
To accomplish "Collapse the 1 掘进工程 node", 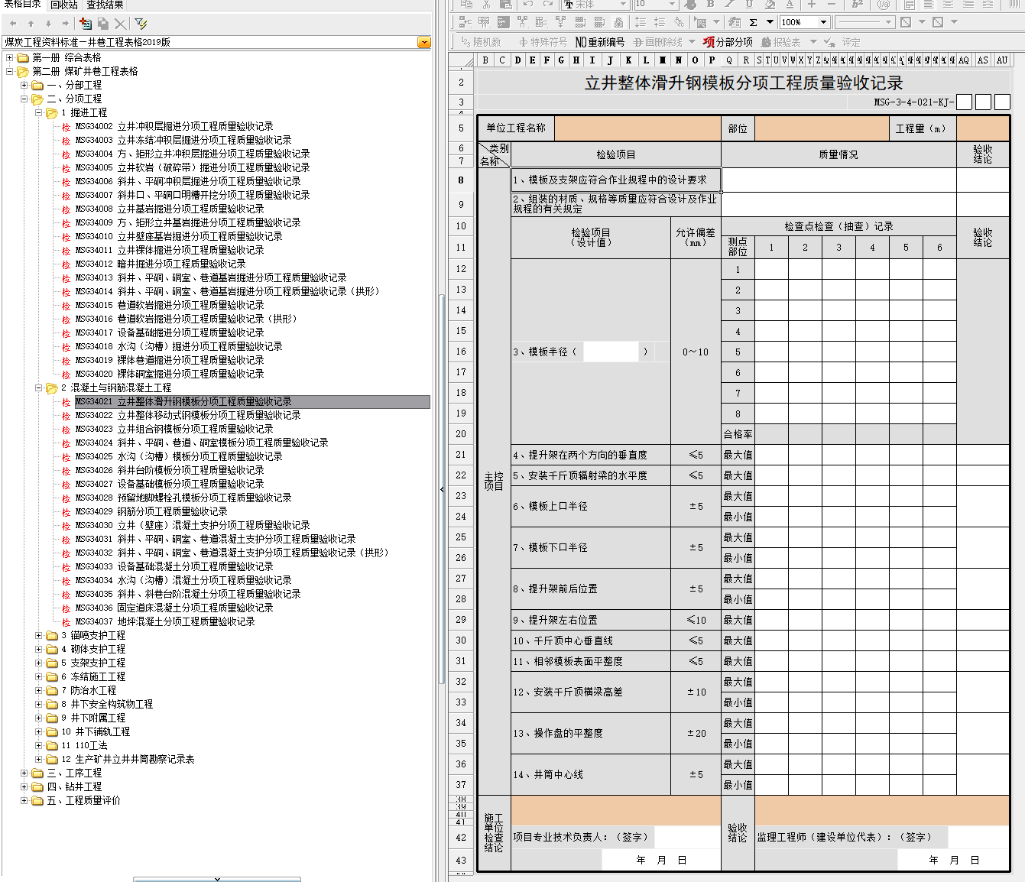I will pyautogui.click(x=38, y=113).
